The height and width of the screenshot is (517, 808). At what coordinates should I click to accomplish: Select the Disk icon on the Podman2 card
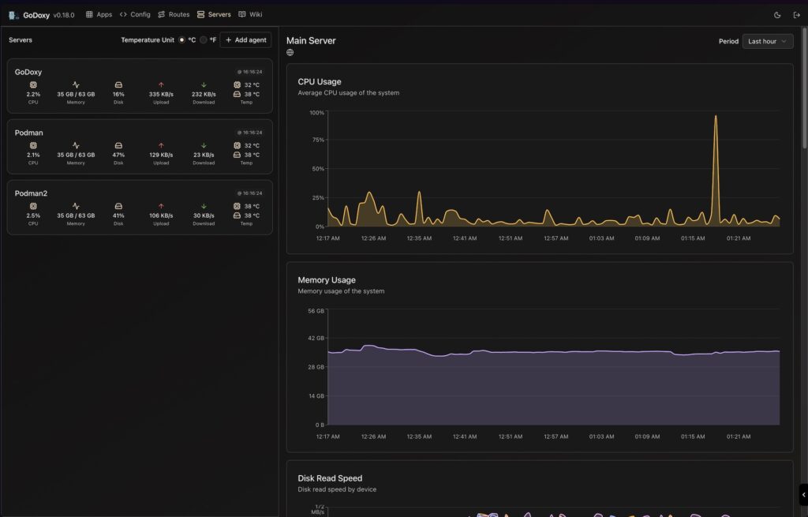click(118, 206)
